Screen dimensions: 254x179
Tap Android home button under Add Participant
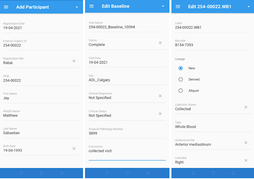[41, 173]
